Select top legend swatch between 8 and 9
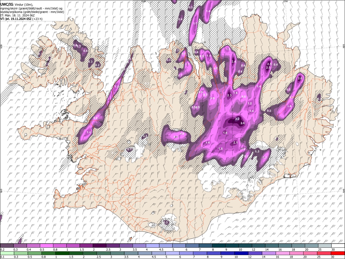The image size is (345, 259). (x=219, y=246)
